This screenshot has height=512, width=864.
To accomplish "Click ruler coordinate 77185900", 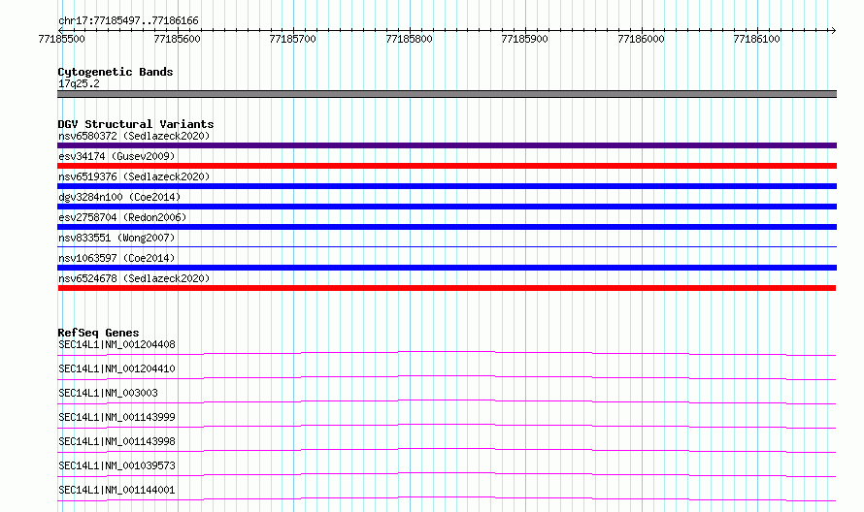I will 524,39.
